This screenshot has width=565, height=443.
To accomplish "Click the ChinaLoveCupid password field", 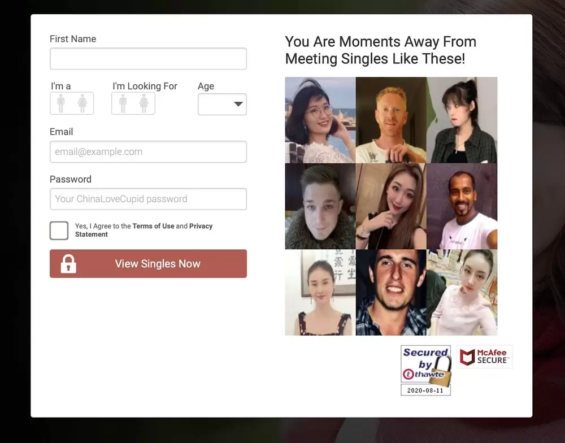I will coord(148,199).
